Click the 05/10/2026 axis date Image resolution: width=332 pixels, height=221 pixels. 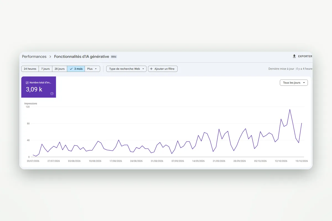(x=260, y=161)
